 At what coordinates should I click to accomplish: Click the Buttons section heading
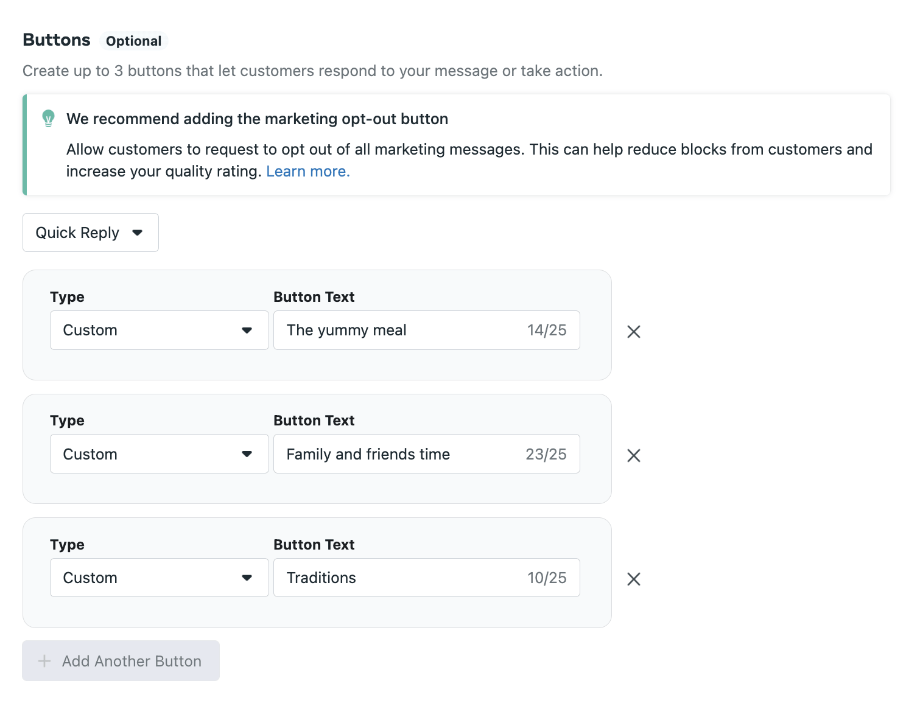click(57, 40)
